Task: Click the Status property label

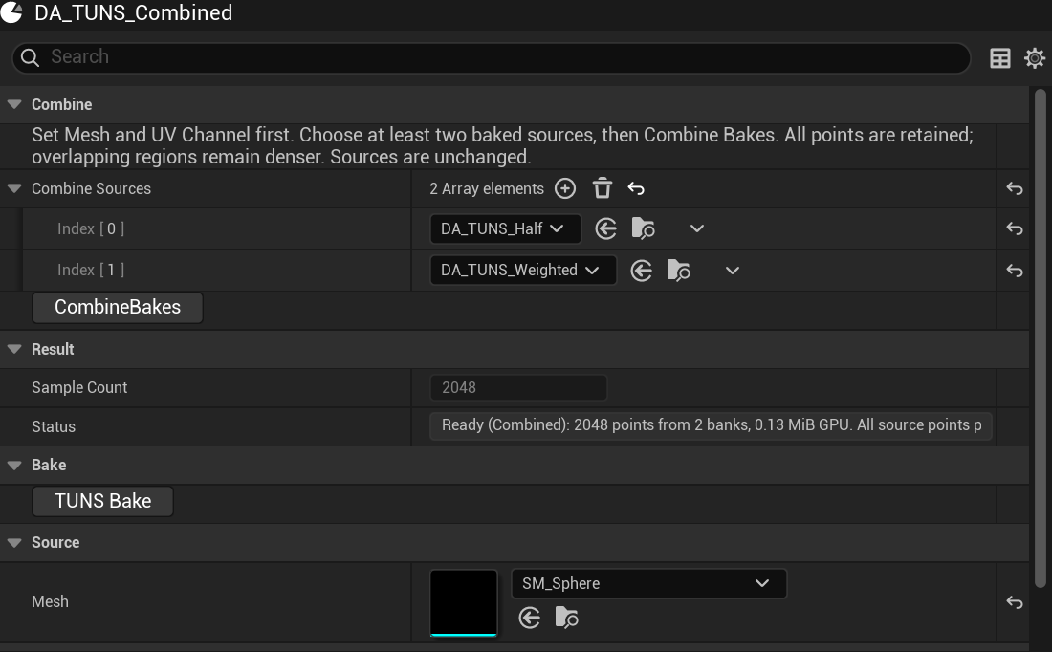Action: [54, 426]
